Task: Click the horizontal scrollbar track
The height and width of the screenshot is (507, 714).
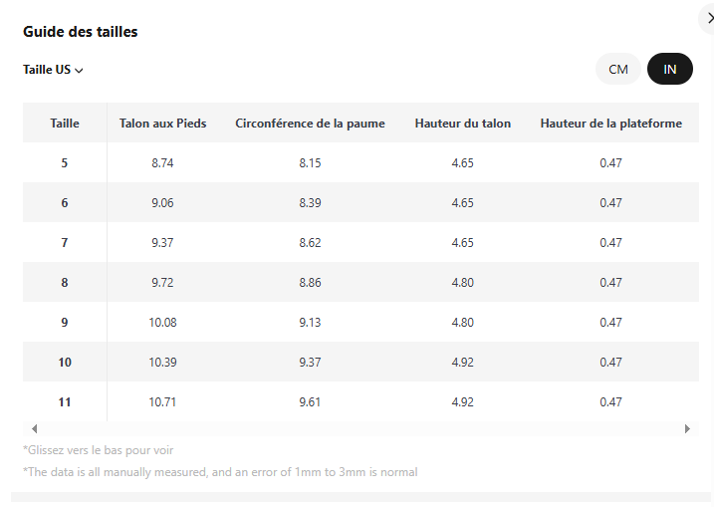Action: [x=360, y=428]
